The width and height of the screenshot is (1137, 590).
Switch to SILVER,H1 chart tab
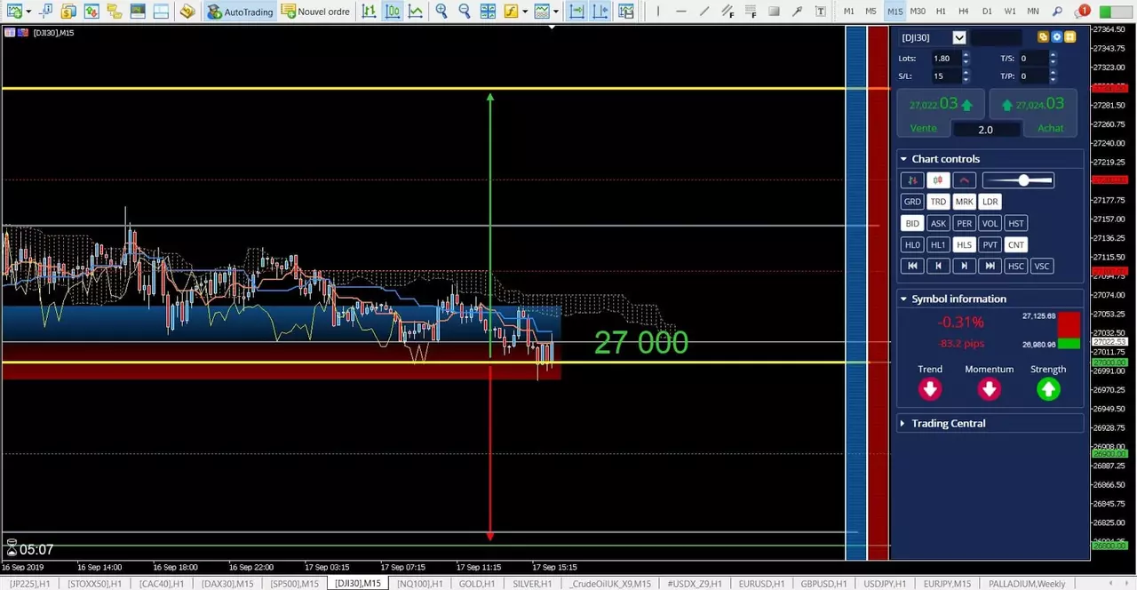[532, 584]
